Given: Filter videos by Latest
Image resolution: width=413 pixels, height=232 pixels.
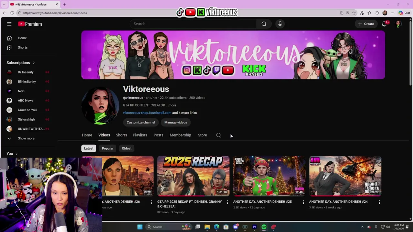Looking at the screenshot, I should pyautogui.click(x=89, y=148).
